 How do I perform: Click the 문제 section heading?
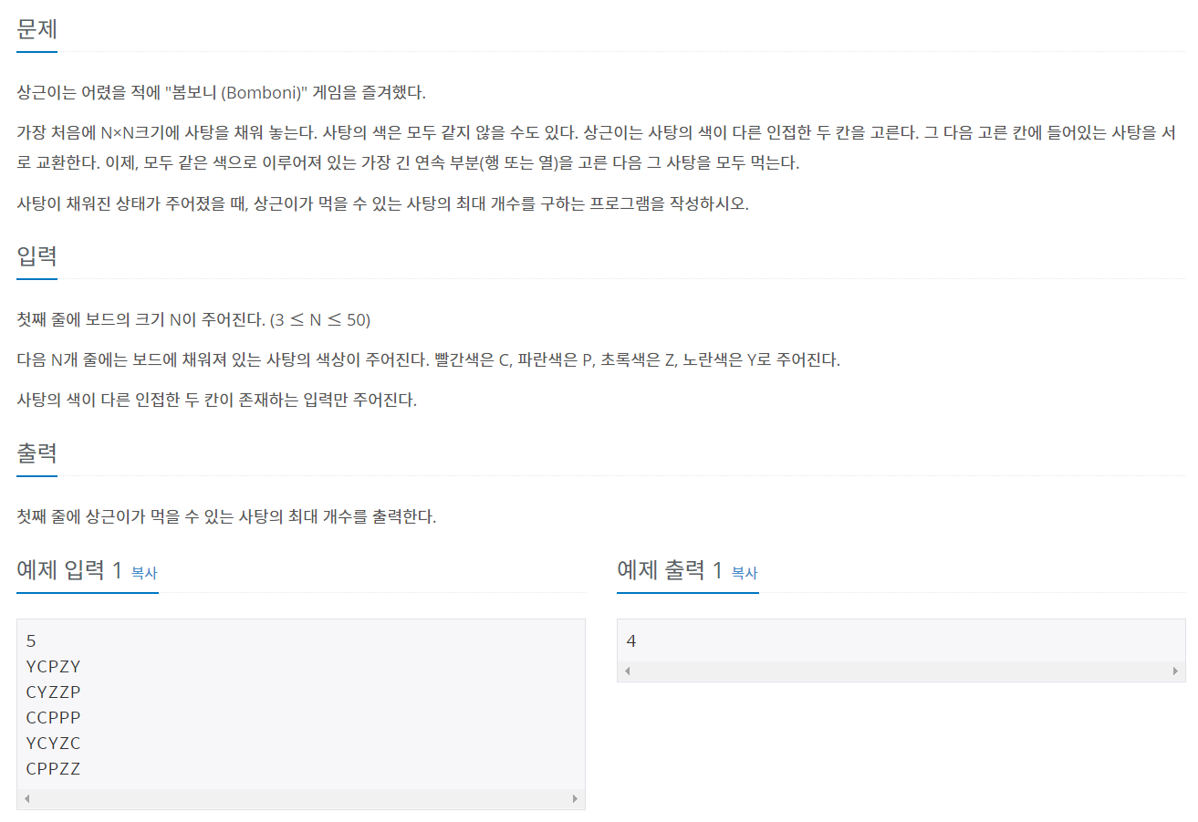tap(37, 28)
